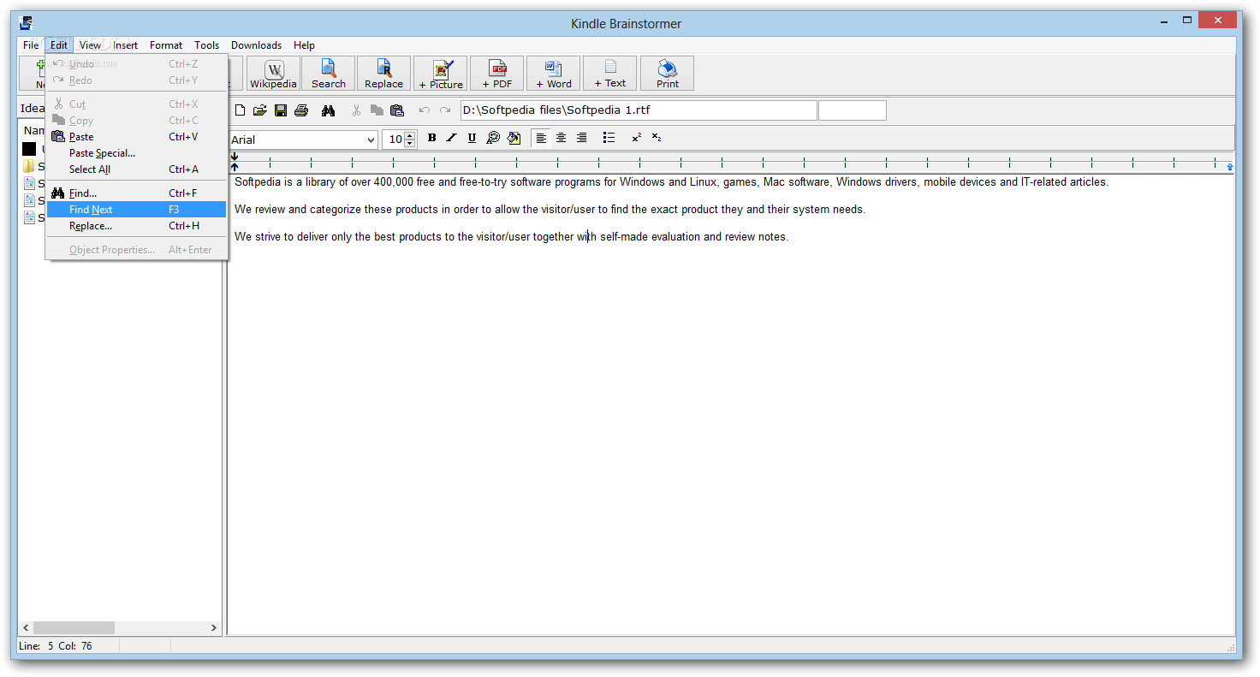Open the font color palette icon
The image size is (1260, 677).
[493, 138]
